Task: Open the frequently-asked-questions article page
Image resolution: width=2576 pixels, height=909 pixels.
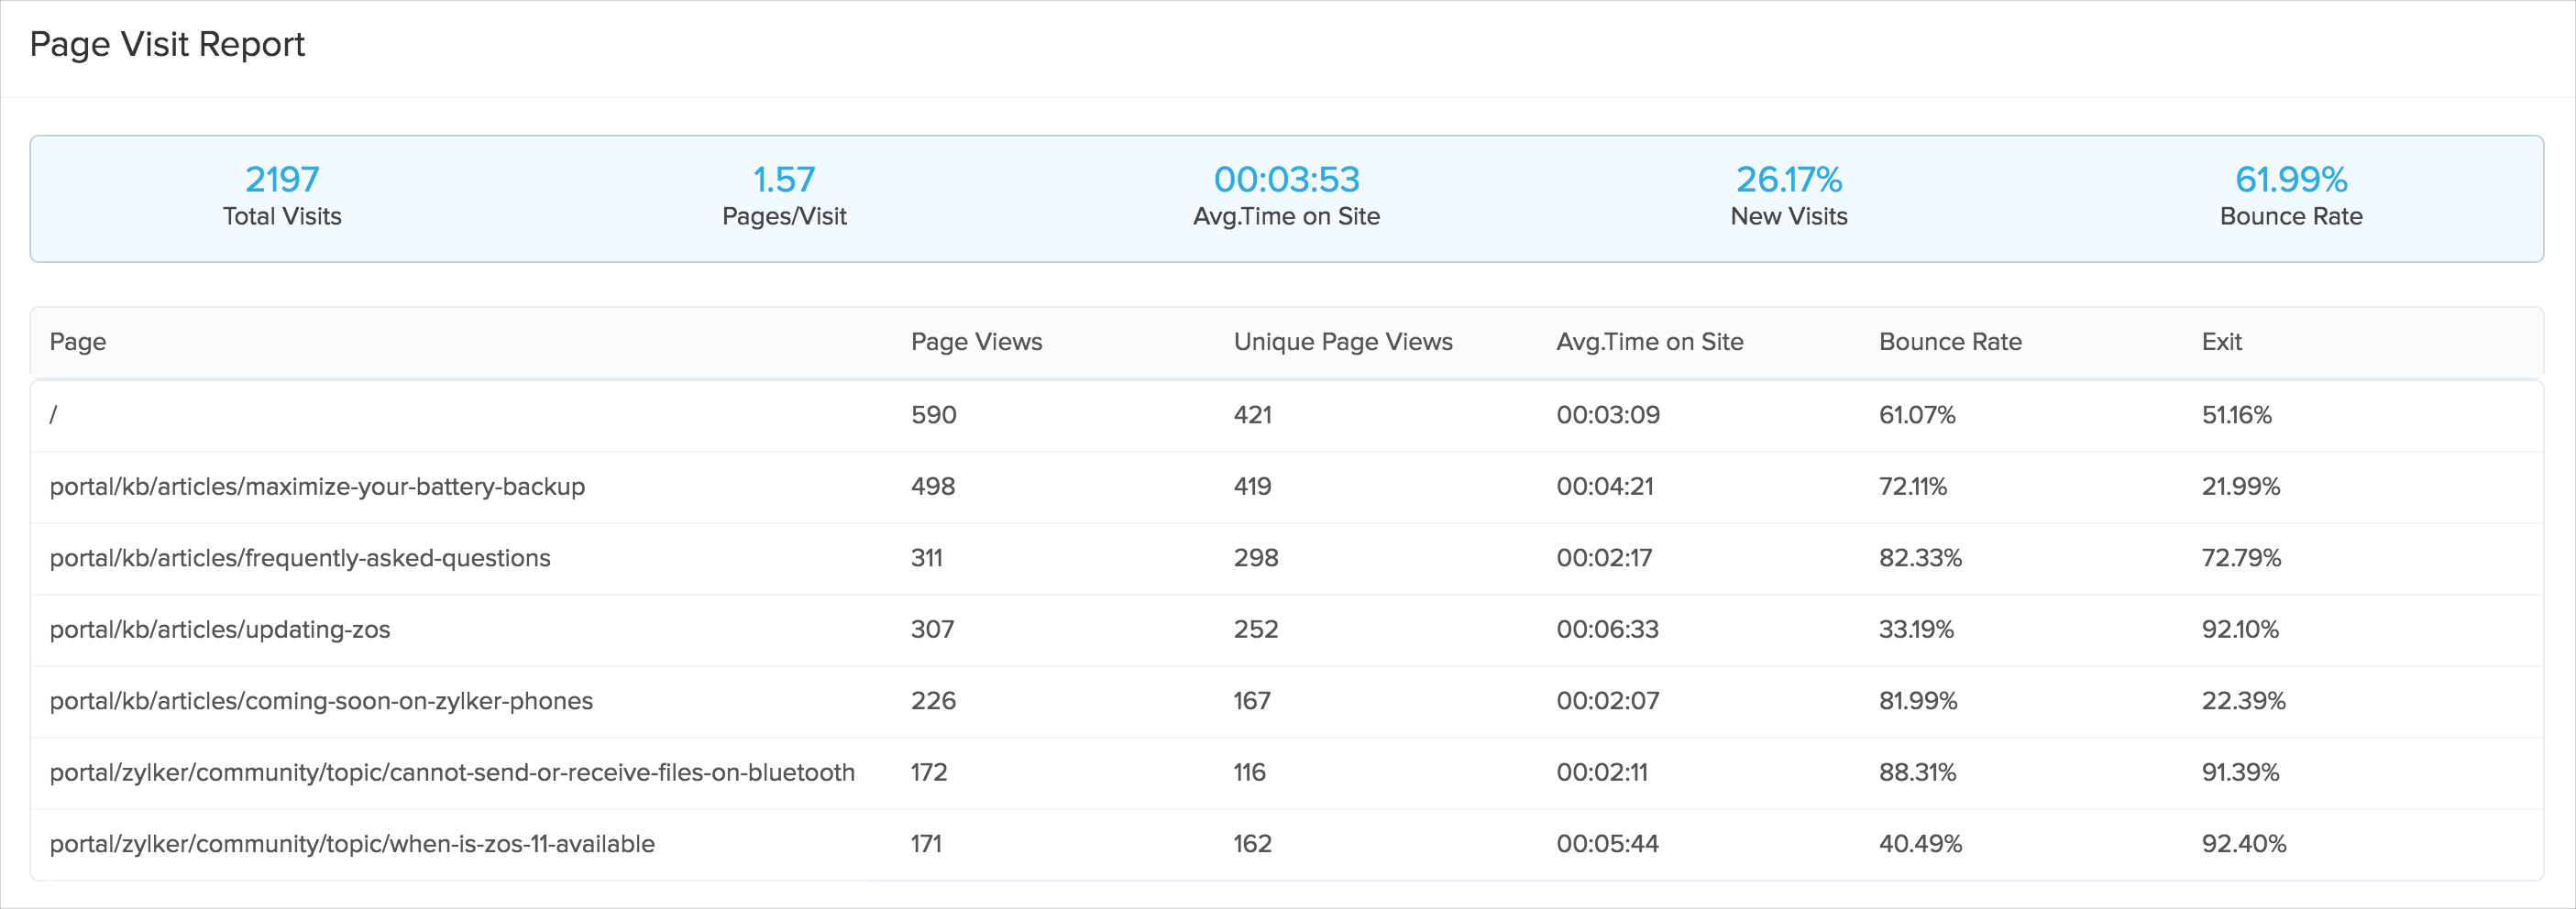Action: [x=300, y=558]
